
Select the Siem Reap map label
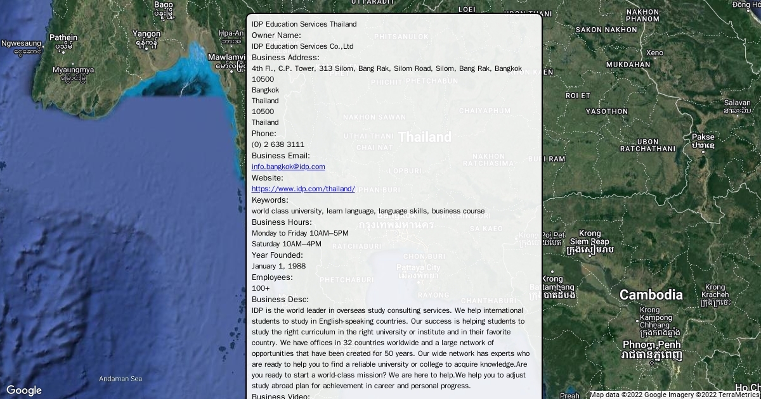[589, 241]
